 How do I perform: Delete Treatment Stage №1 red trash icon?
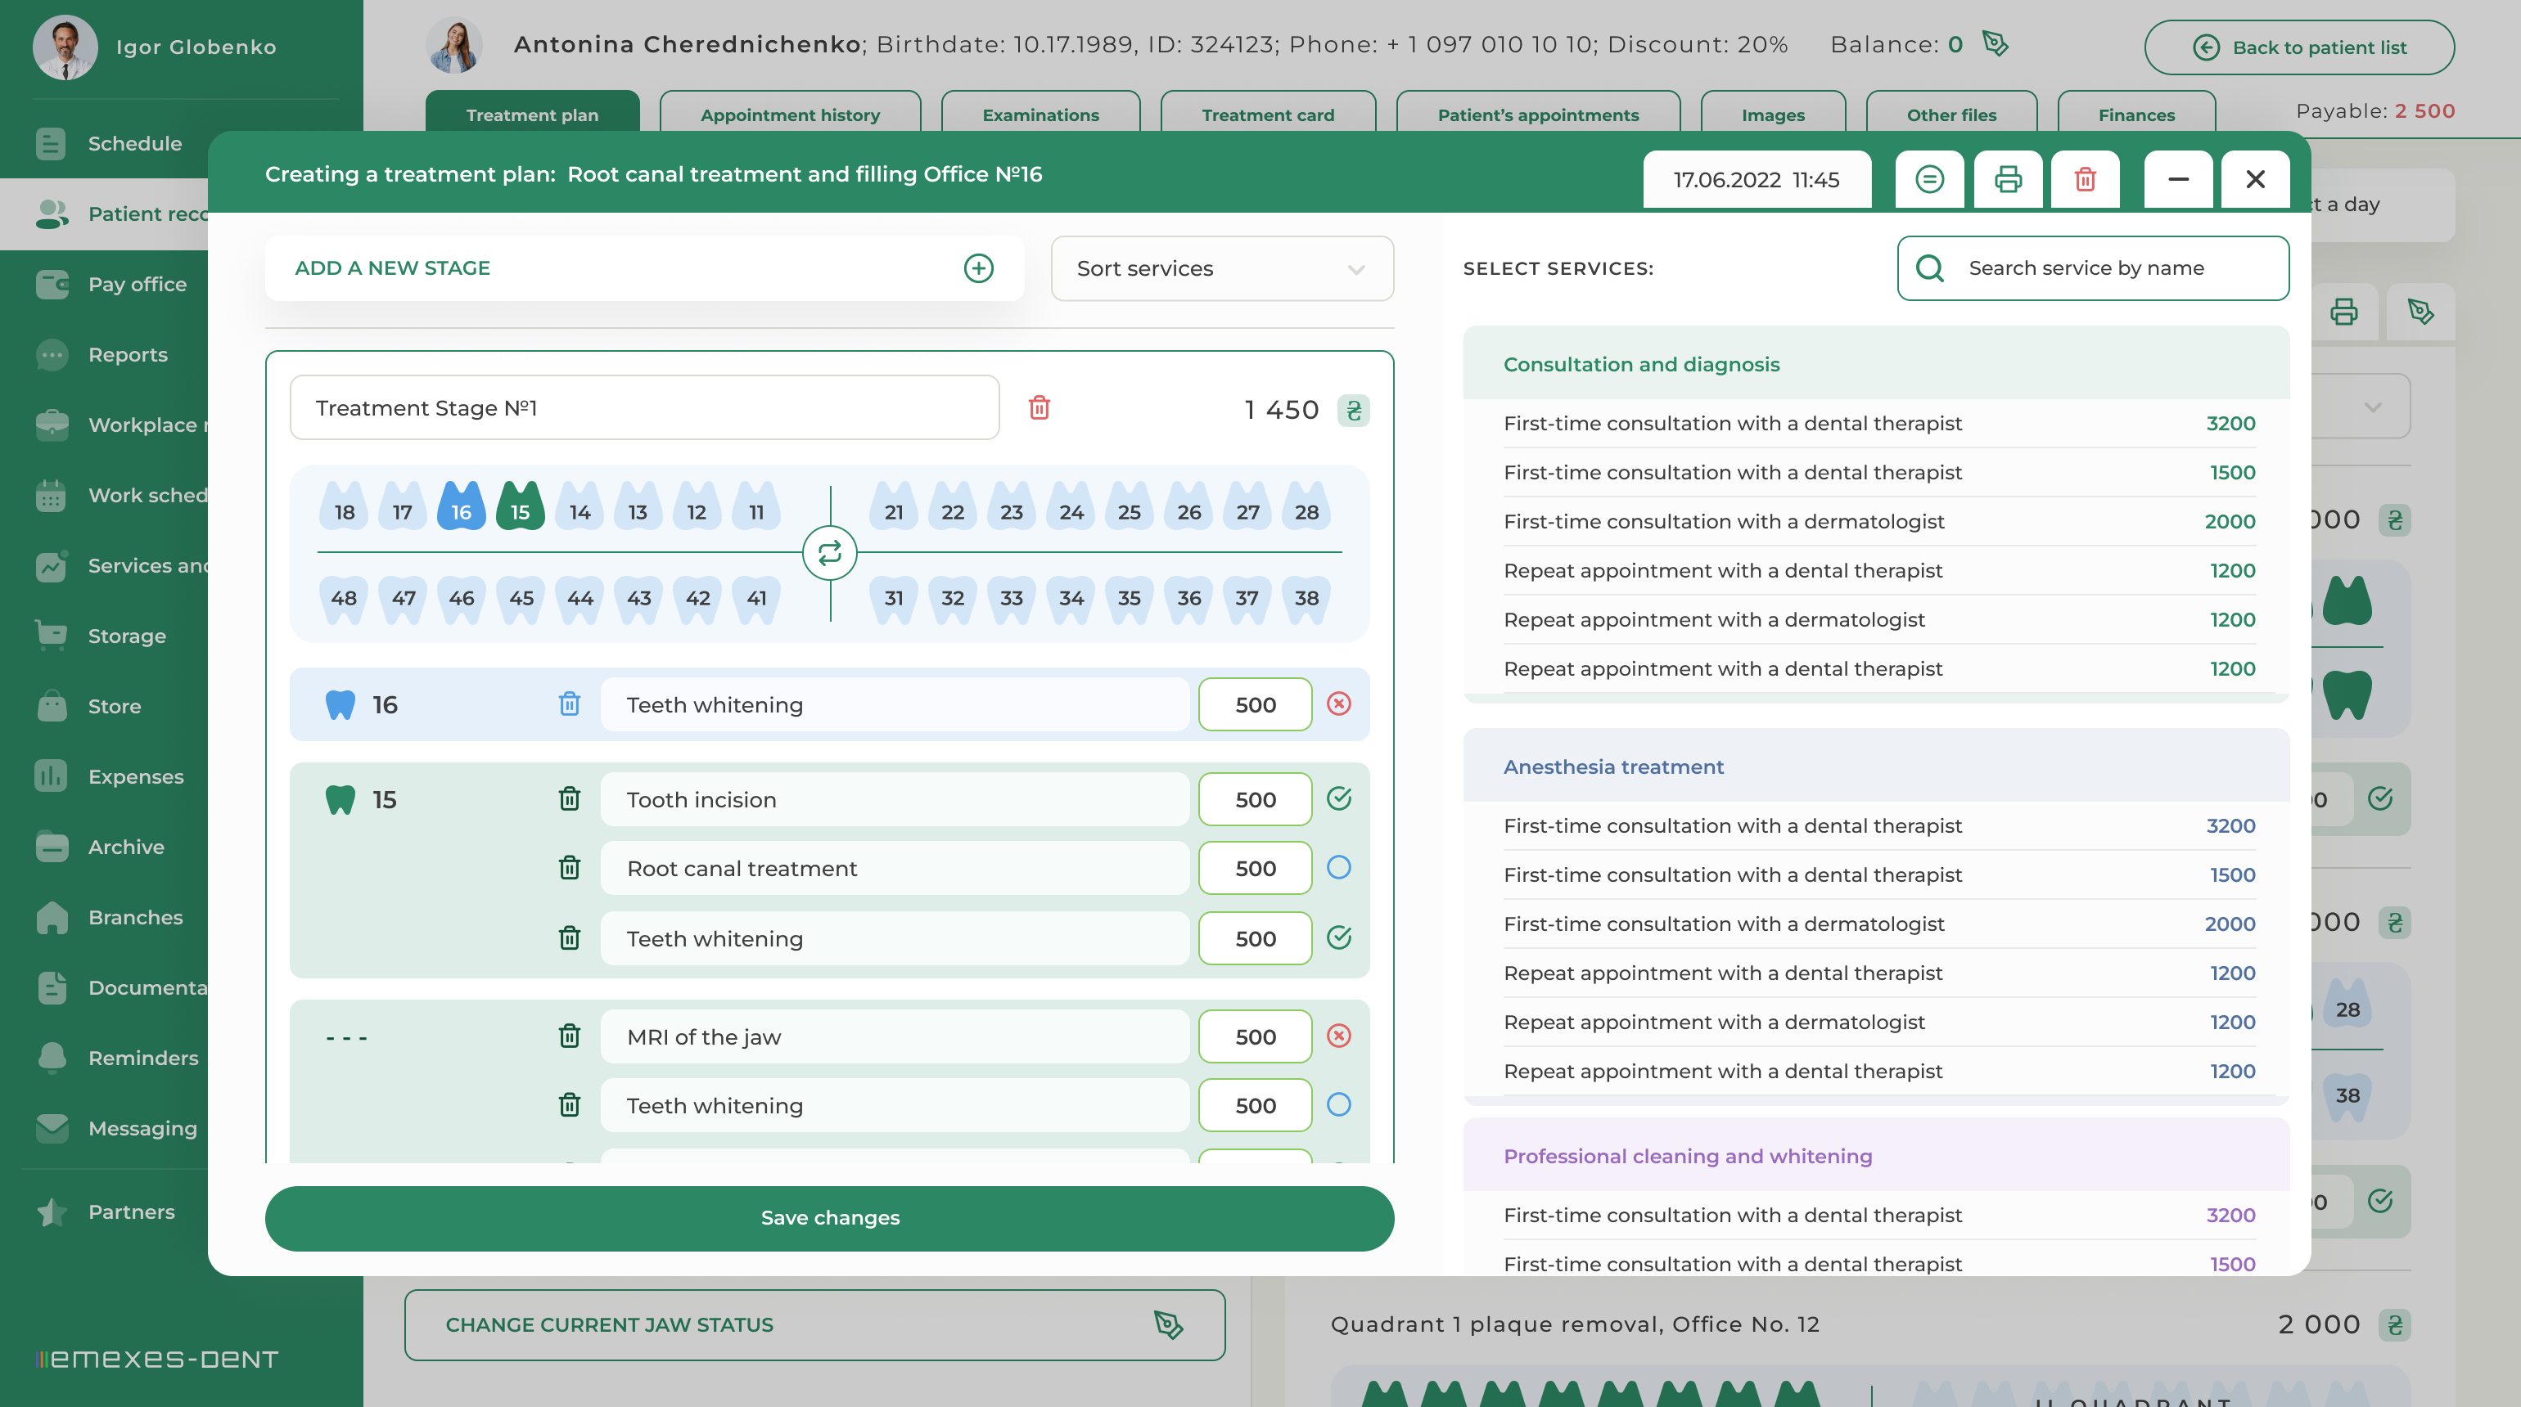[1040, 407]
